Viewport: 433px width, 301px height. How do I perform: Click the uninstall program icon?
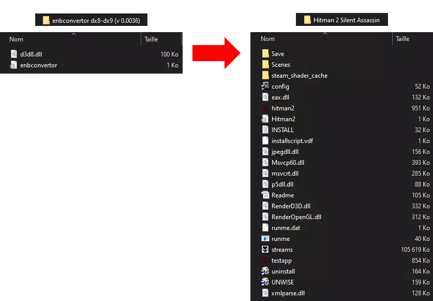[x=265, y=271]
